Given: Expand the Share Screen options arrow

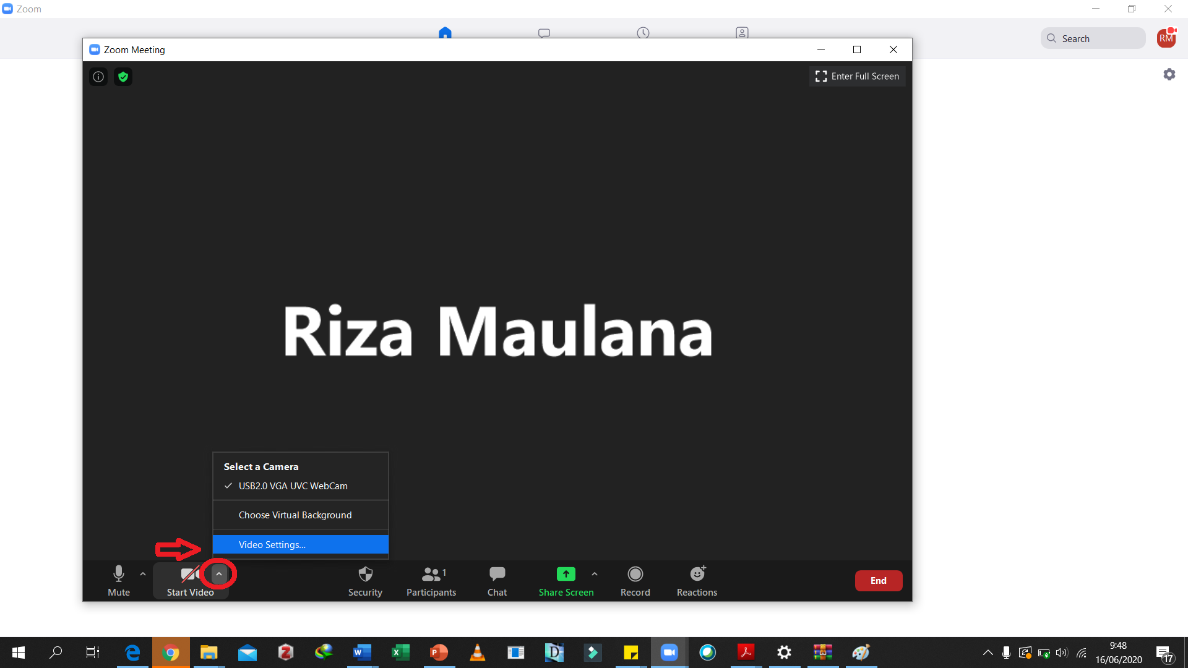Looking at the screenshot, I should tap(595, 574).
